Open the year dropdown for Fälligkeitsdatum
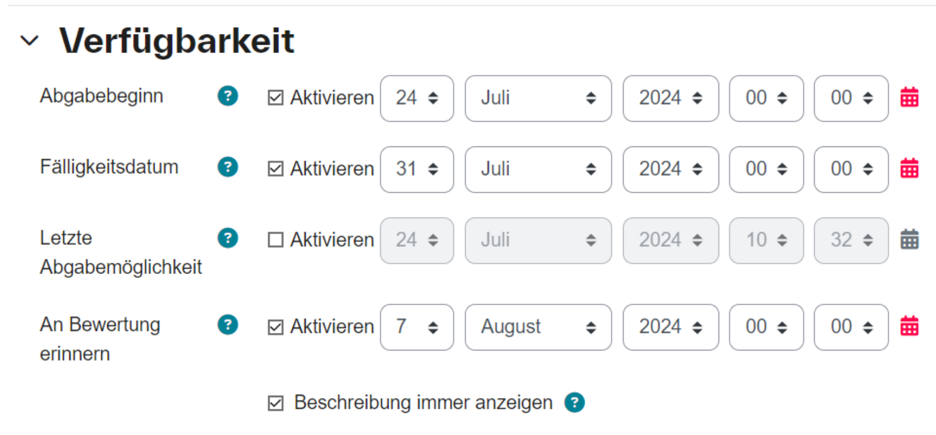The width and height of the screenshot is (936, 435). pos(671,169)
